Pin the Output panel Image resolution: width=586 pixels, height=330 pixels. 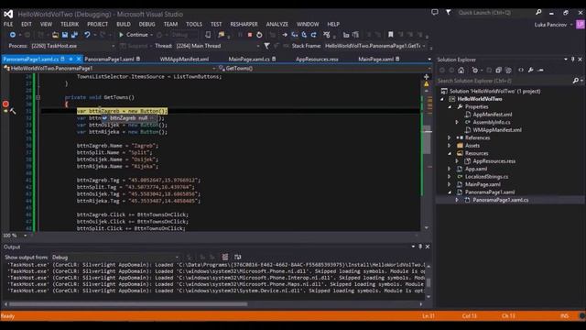pos(420,247)
